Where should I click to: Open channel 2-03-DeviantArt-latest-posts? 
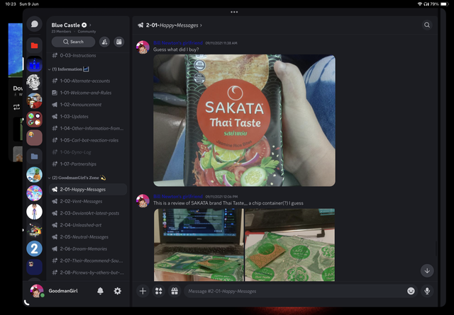pyautogui.click(x=88, y=213)
